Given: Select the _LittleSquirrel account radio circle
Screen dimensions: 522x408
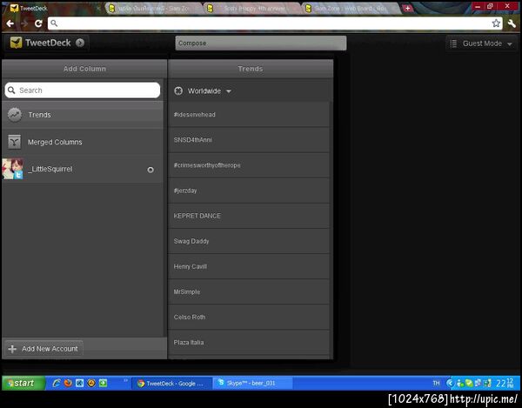Looking at the screenshot, I should click(x=151, y=170).
